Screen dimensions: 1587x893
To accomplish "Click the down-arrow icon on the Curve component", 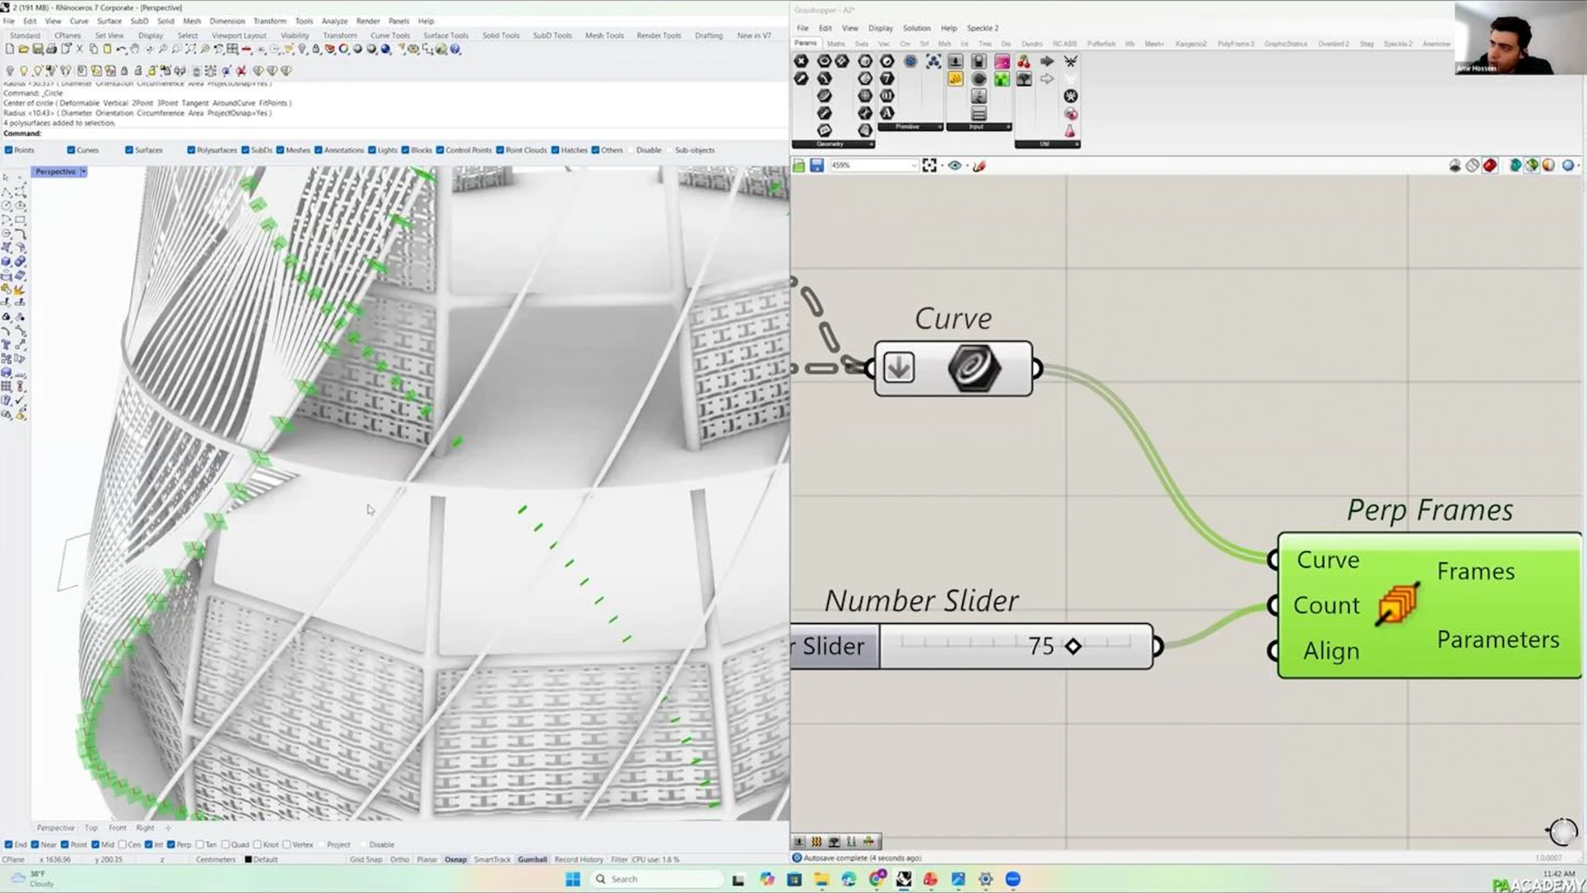I will (899, 368).
